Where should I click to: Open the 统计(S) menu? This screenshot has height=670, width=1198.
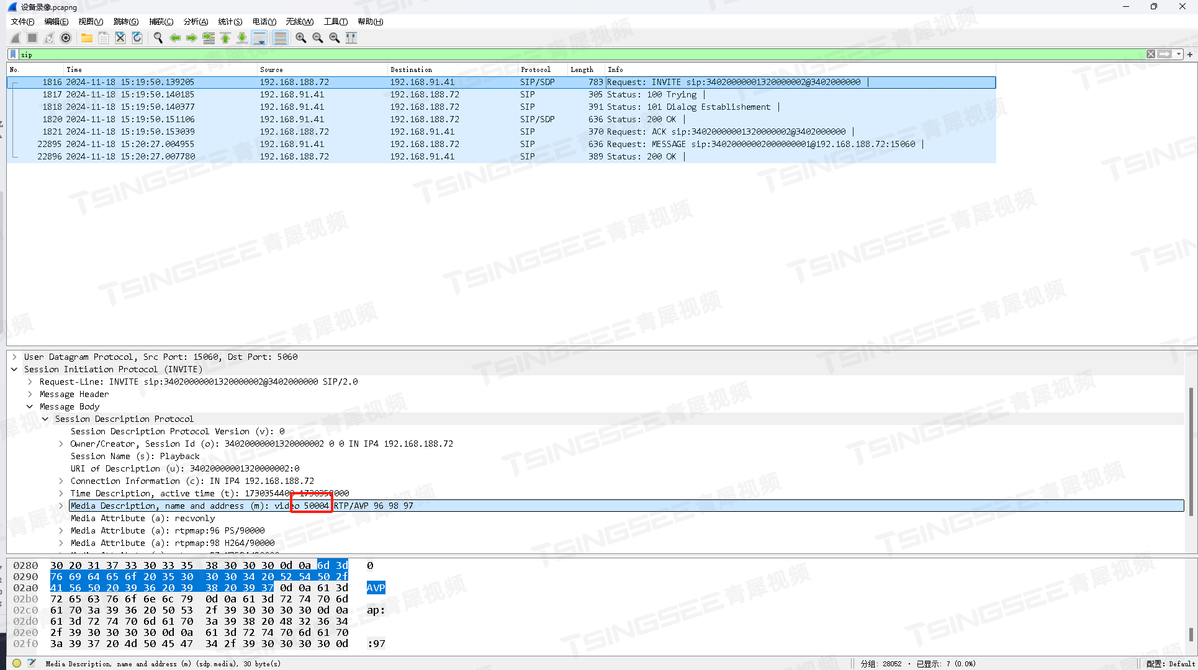230,22
